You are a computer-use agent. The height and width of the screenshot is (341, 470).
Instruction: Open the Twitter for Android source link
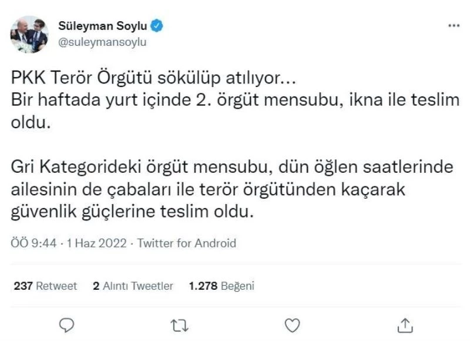[187, 243]
